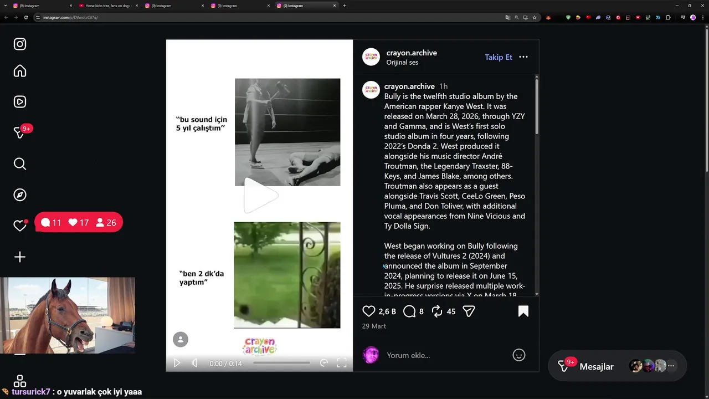Image resolution: width=709 pixels, height=399 pixels.
Task: Create new post with plus icon
Action: tap(20, 257)
